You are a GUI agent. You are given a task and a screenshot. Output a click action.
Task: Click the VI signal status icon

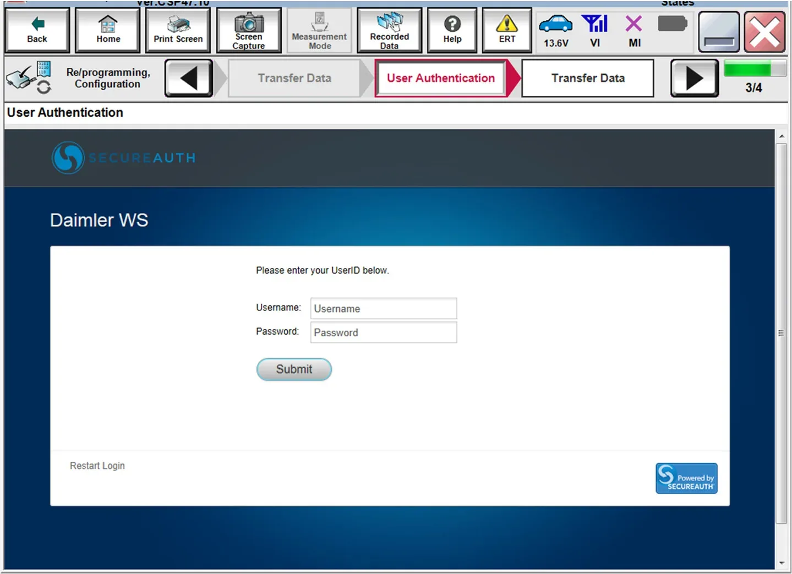click(x=595, y=31)
